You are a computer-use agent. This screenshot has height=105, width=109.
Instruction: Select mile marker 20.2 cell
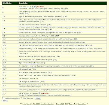[x=10, y=79]
